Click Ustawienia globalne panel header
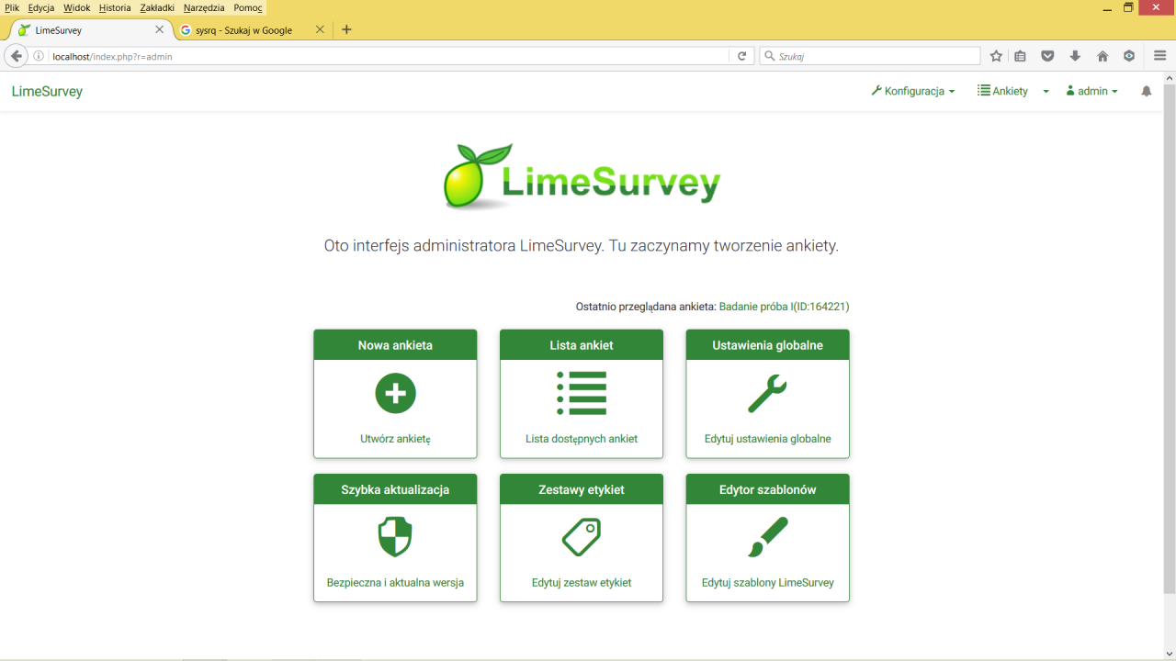The image size is (1176, 661). pyautogui.click(x=767, y=345)
